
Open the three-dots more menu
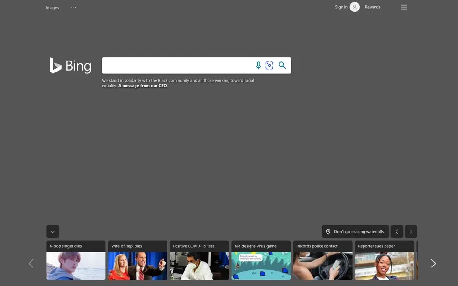pyautogui.click(x=73, y=7)
